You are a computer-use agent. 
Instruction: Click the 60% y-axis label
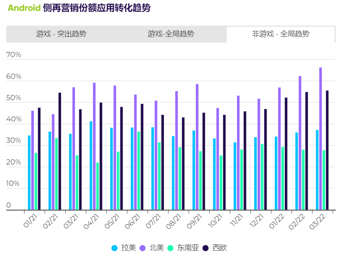point(14,76)
